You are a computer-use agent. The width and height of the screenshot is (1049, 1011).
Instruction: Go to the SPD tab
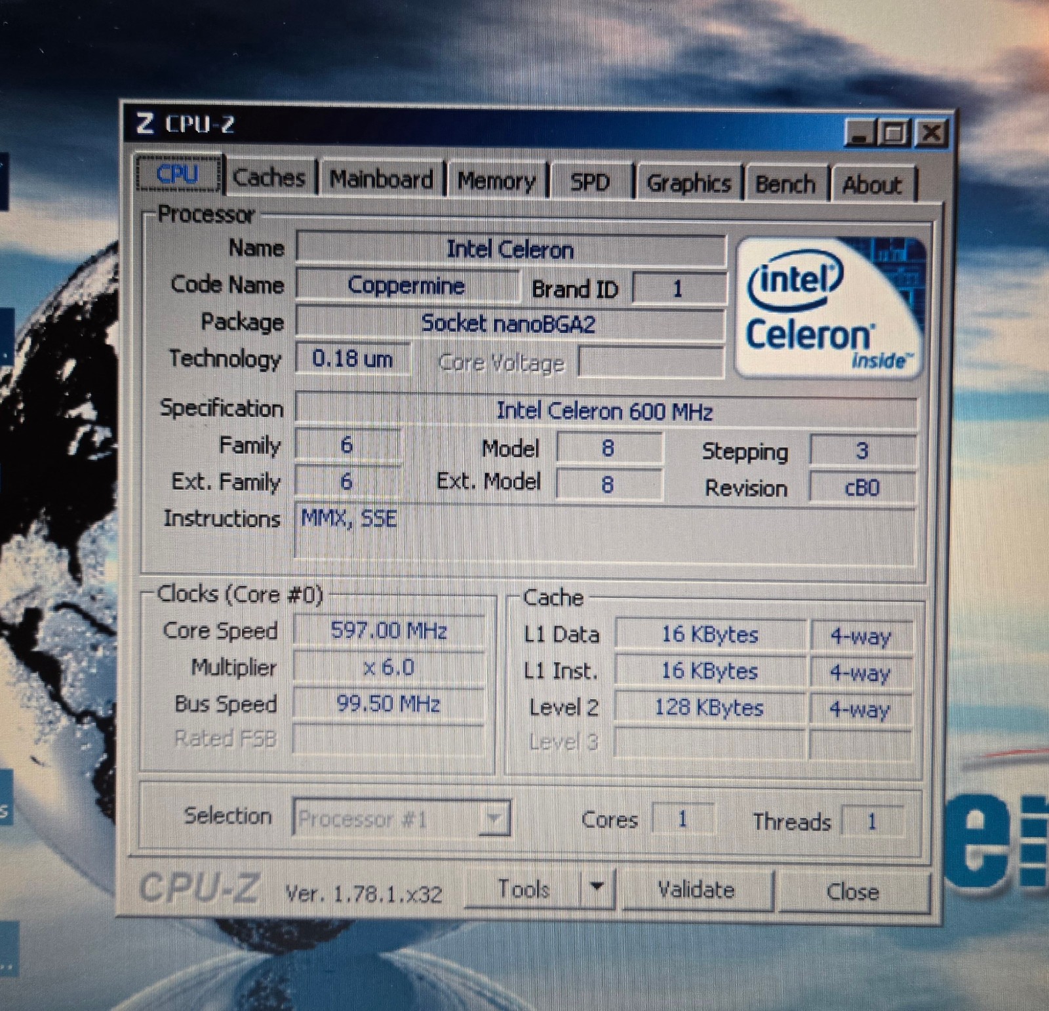[x=590, y=182]
